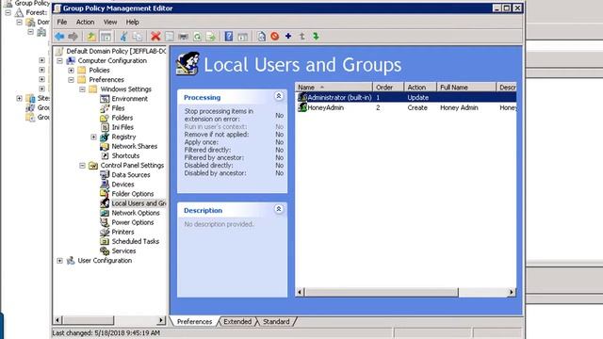Select the Files tree item
The image size is (603, 339).
point(118,108)
